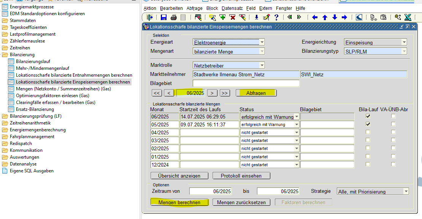Viewport: 422px width, 219px height.
Task: Toggle VA-ÜNB-Abr checkbox for 05/2025 row
Action: point(393,124)
